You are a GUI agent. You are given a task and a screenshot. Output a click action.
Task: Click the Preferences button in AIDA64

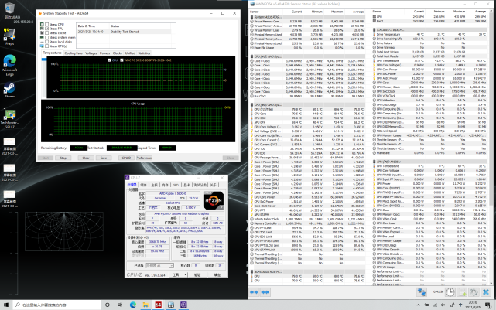[144, 157]
